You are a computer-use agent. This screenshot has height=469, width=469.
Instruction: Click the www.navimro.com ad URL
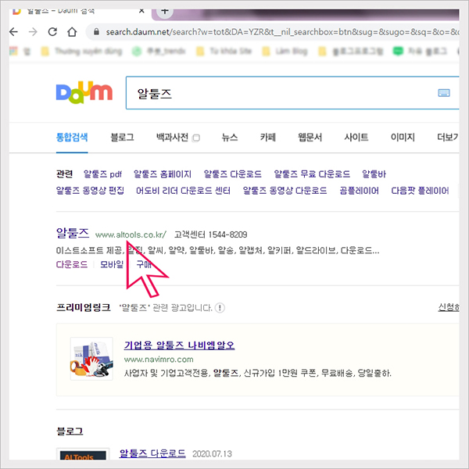(159, 360)
